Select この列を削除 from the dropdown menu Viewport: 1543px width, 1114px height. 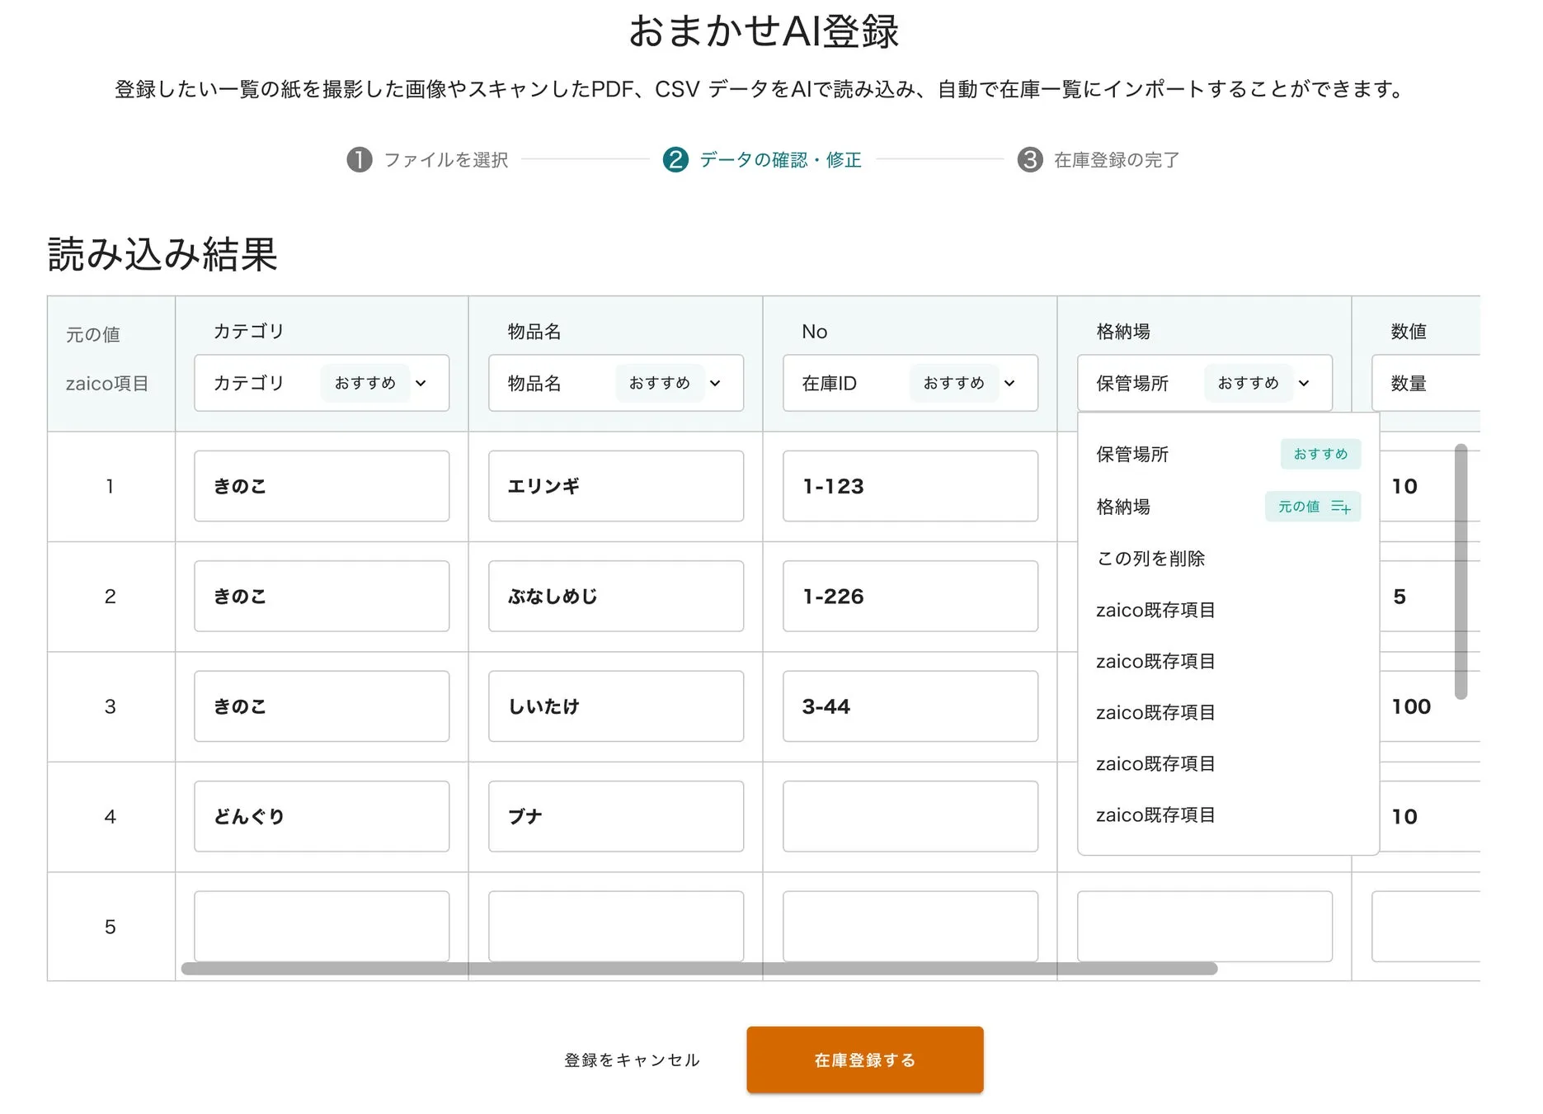pos(1150,559)
